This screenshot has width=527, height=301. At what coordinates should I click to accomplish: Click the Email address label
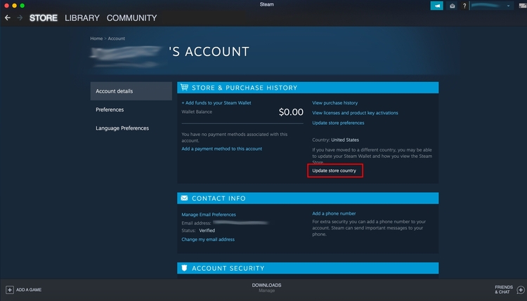(196, 223)
